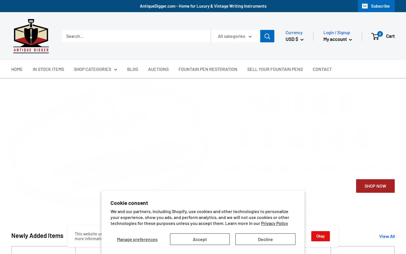Click the Newly Added Items heading
Image resolution: width=406 pixels, height=254 pixels.
(37, 236)
